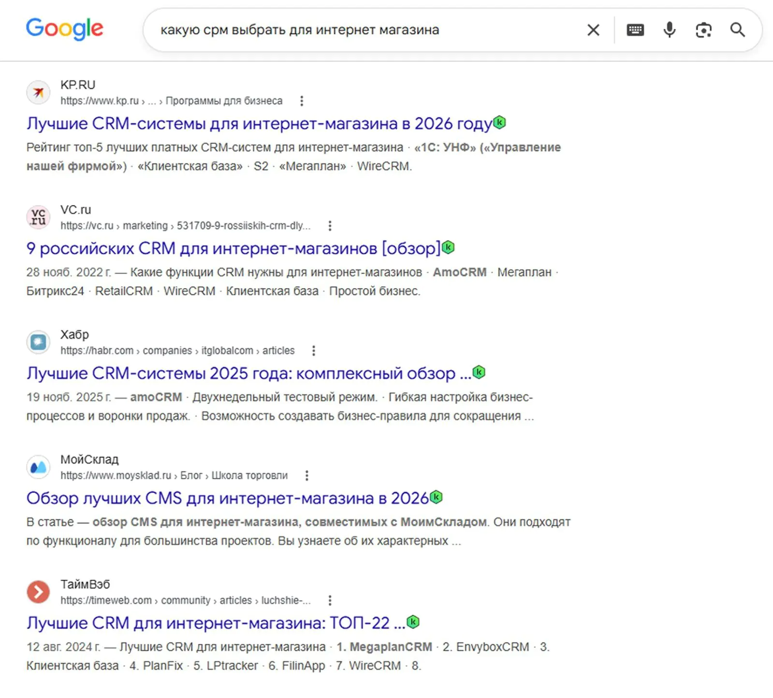Viewport: 773px width, 698px height.
Task: Click the Google logo
Action: 64,29
